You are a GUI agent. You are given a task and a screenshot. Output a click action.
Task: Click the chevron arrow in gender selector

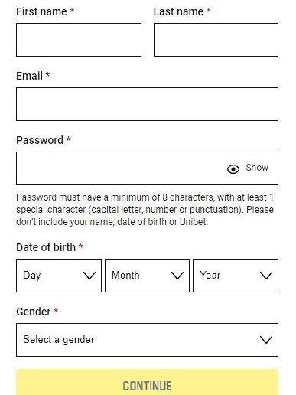click(266, 340)
